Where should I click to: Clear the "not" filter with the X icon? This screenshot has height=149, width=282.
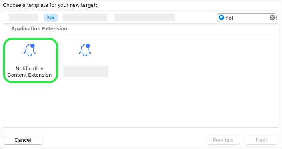(x=272, y=18)
